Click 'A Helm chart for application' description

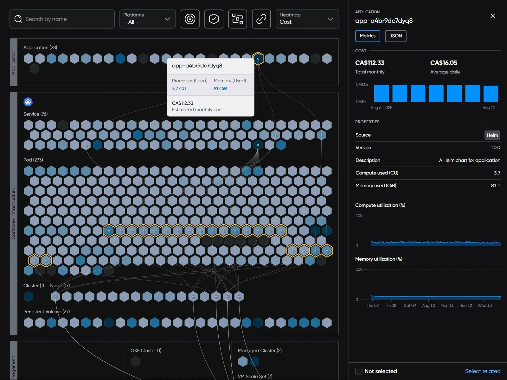pos(470,160)
